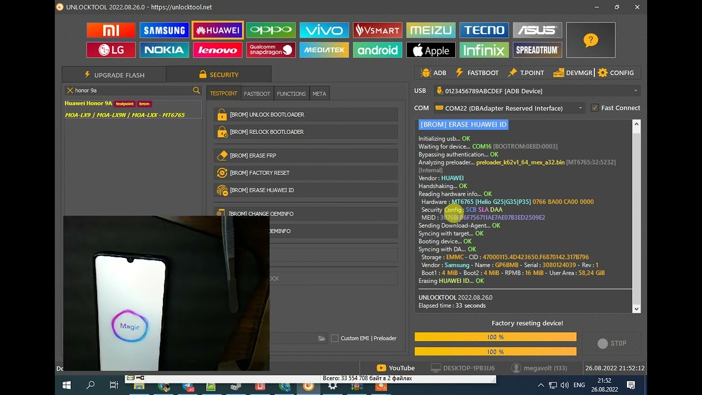
Task: Show hidden system tray icons
Action: [541, 385]
